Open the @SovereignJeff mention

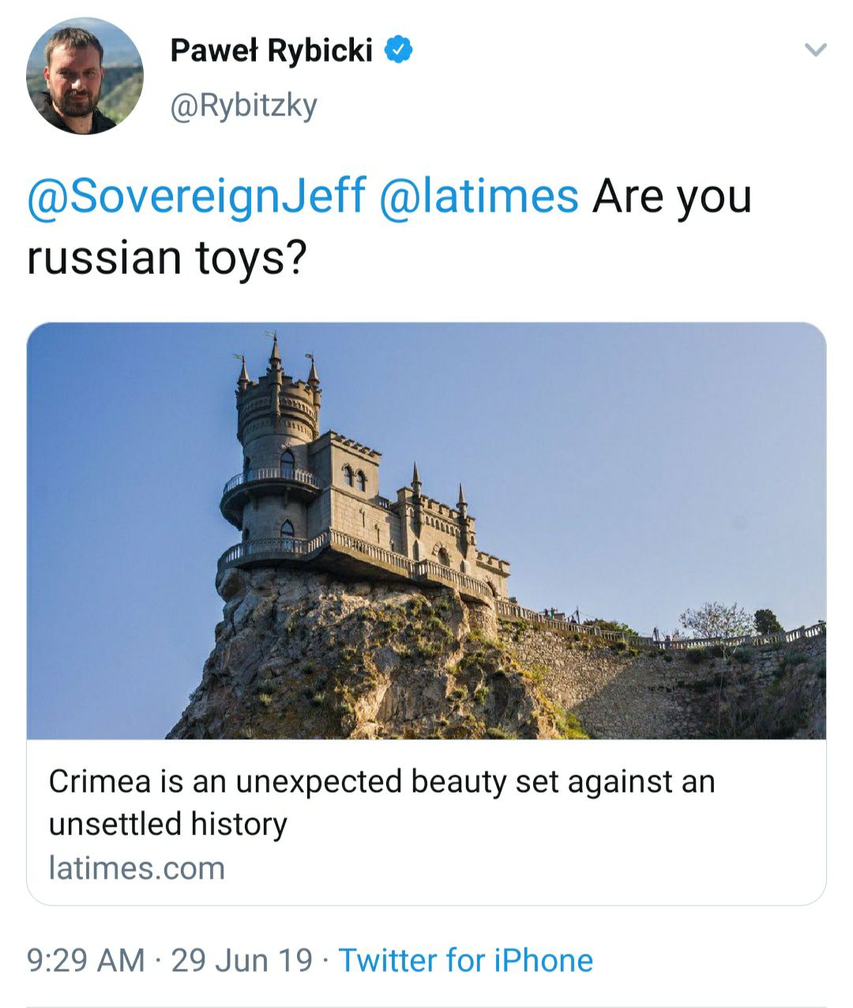click(197, 196)
